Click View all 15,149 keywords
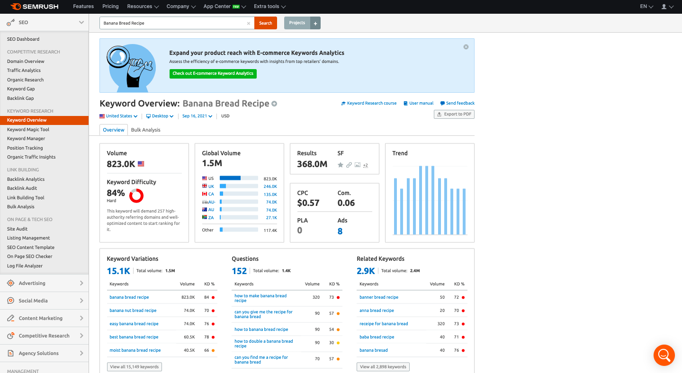 pyautogui.click(x=135, y=367)
